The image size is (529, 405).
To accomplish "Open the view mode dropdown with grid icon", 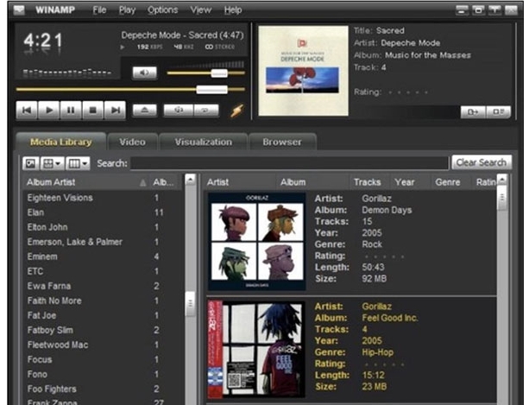I will [53, 164].
